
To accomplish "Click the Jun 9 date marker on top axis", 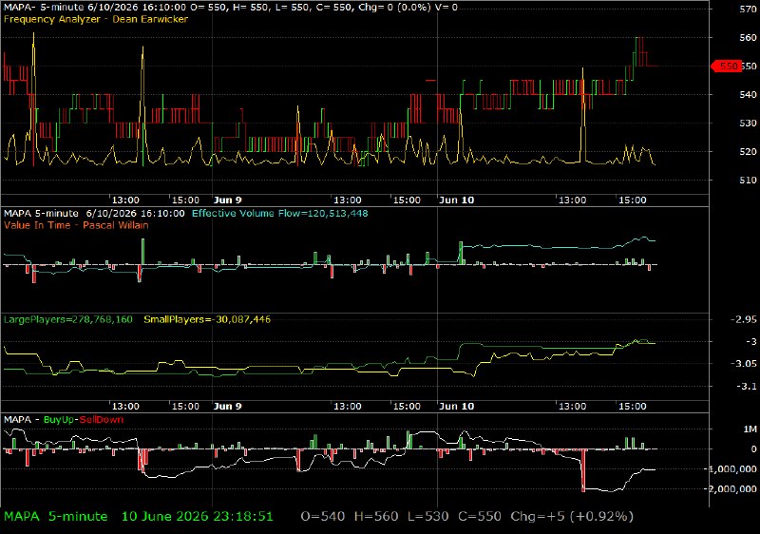I will [227, 200].
